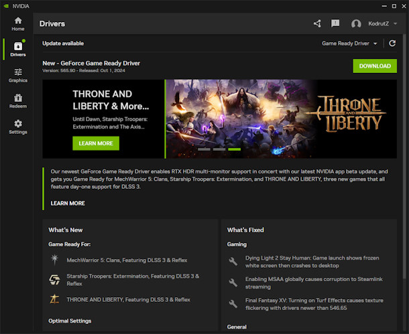409x334 pixels.
Task: Open Settings from the left sidebar
Action: click(17, 127)
